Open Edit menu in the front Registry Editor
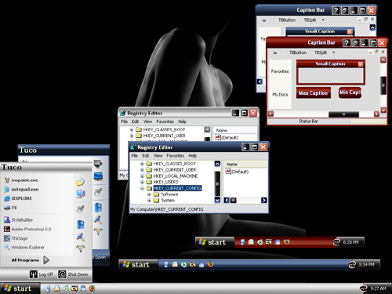Screen dimensions: 392x294 point(146,156)
